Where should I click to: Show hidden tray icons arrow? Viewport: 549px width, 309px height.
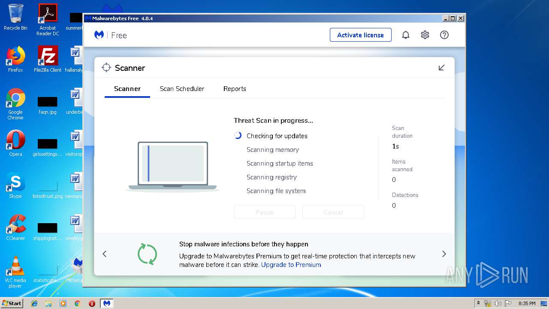(479, 303)
